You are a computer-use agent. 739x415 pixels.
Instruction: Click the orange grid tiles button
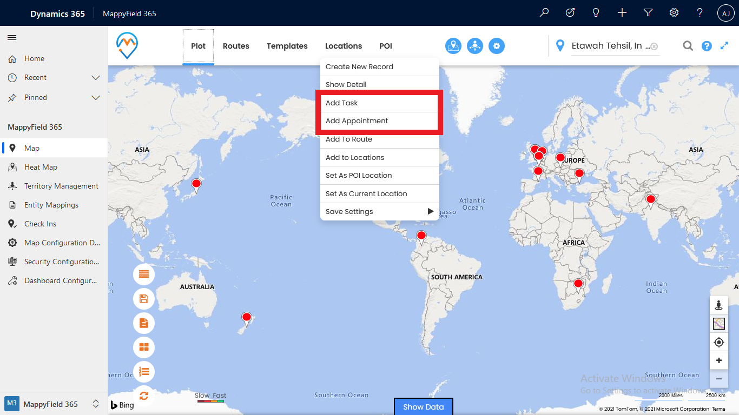(x=144, y=347)
